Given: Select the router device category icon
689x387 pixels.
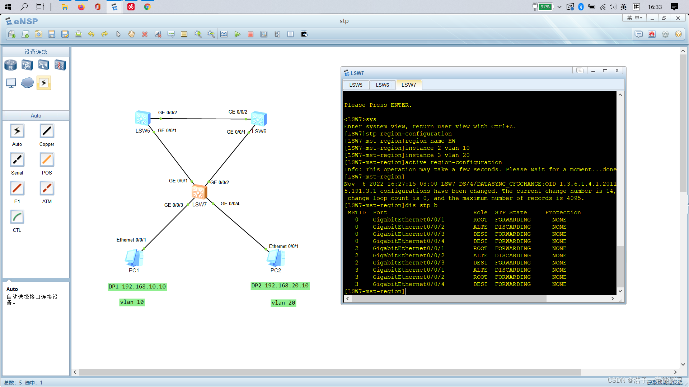Looking at the screenshot, I should 10,65.
